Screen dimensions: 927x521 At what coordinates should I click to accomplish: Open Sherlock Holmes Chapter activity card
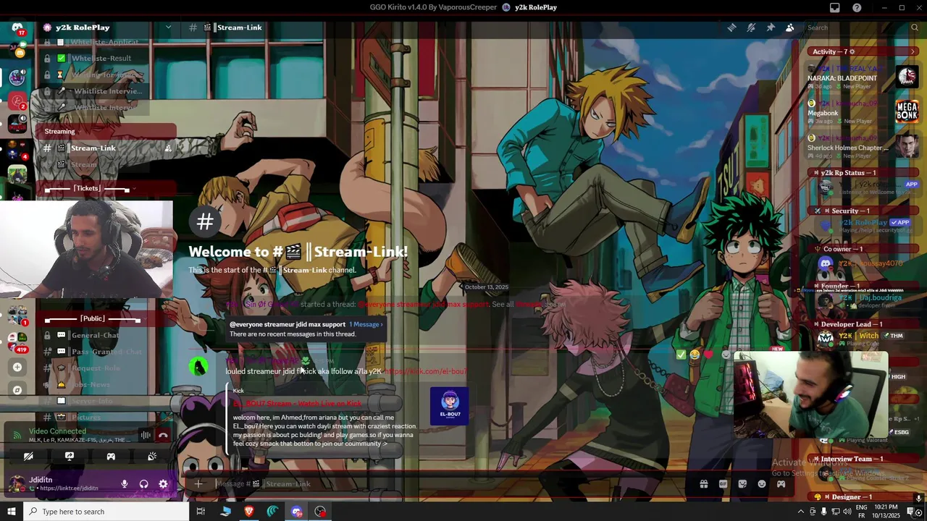click(x=863, y=146)
